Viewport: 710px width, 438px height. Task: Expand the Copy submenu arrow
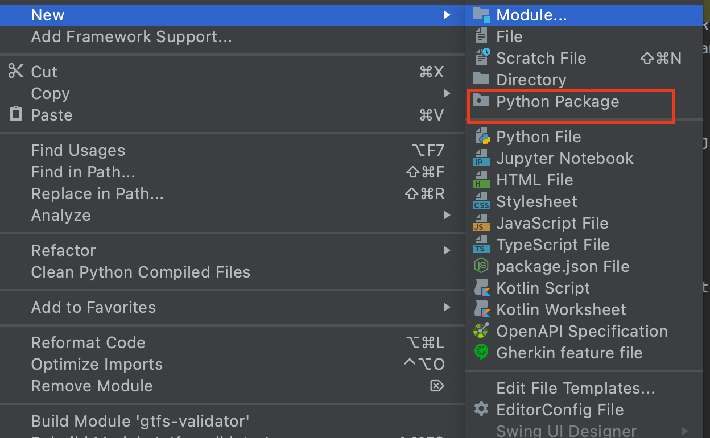click(447, 93)
